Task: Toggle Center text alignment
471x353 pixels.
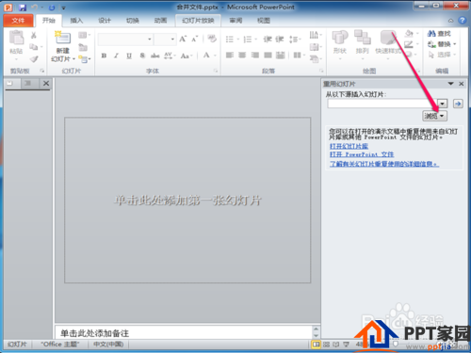Action: [242, 56]
